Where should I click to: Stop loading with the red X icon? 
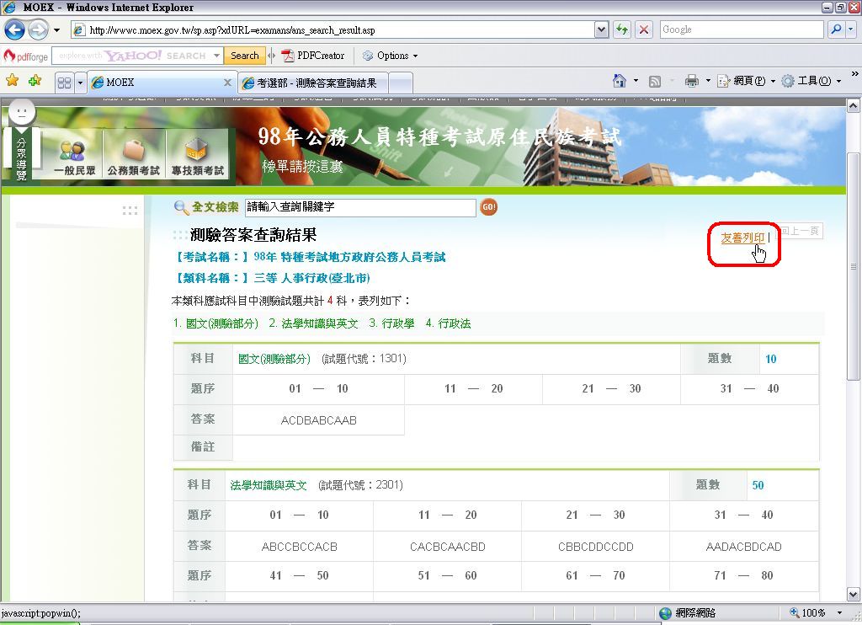(644, 29)
